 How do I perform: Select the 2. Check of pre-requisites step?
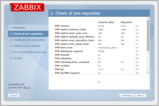coord(28,34)
